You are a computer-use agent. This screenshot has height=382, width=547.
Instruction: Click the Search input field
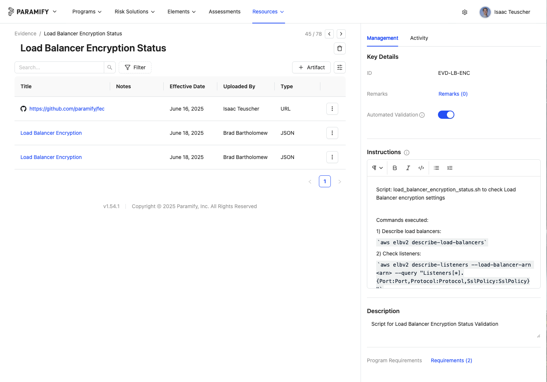point(60,67)
